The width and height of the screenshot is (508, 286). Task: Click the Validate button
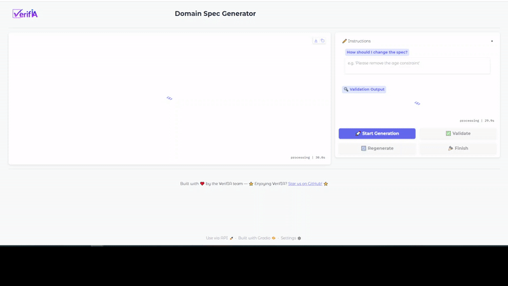click(x=458, y=133)
